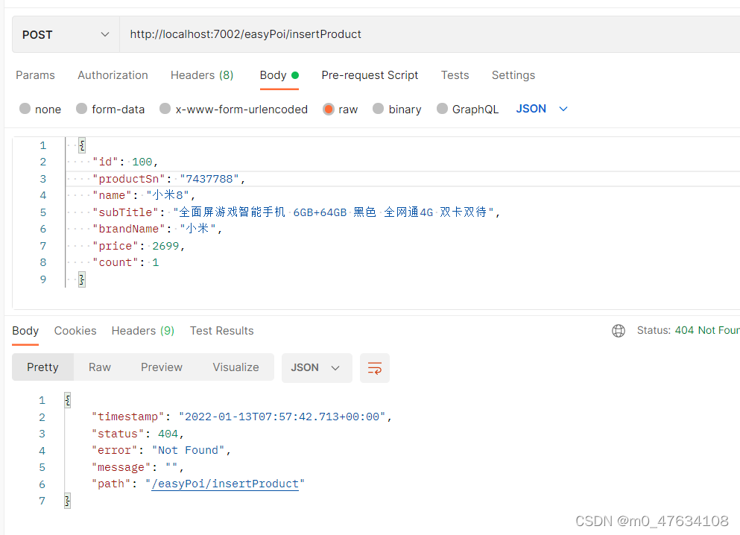This screenshot has width=740, height=535.
Task: Click the "price": 2699 line
Action: coord(139,246)
